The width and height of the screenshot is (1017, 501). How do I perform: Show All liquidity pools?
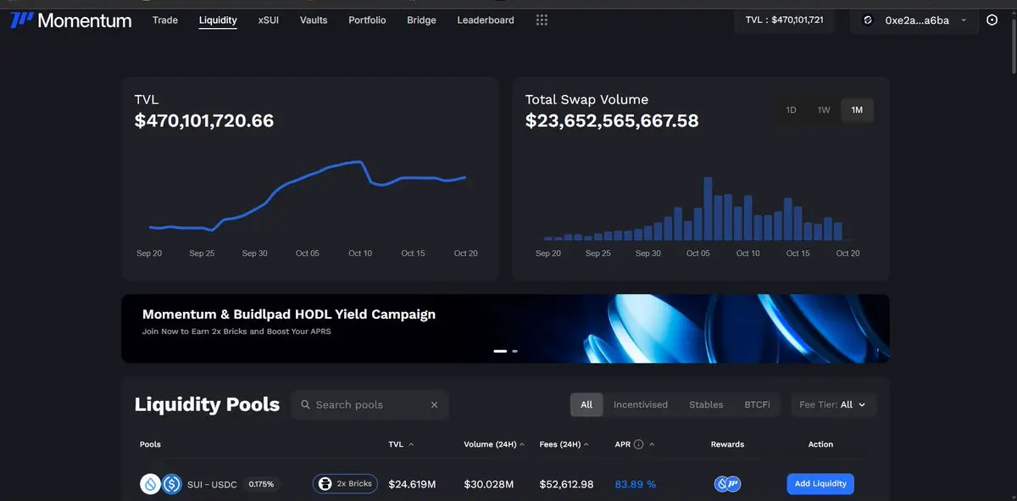click(586, 405)
